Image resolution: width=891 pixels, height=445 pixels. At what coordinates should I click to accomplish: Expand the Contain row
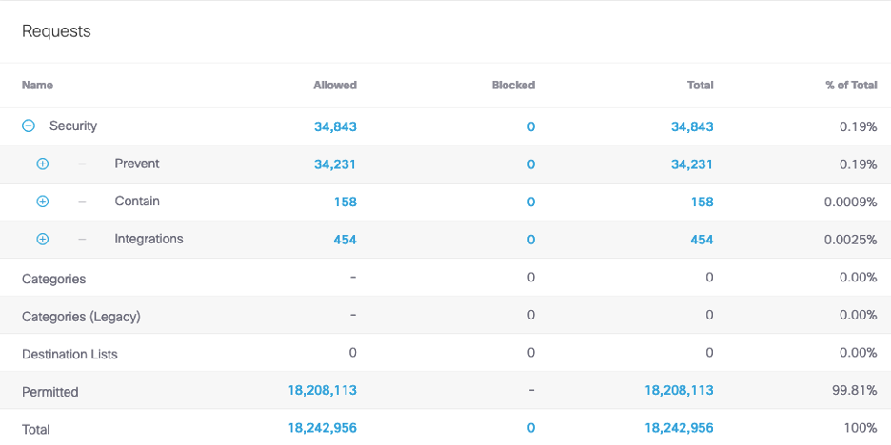(x=42, y=202)
